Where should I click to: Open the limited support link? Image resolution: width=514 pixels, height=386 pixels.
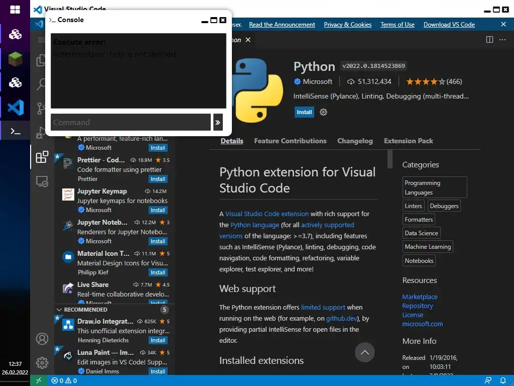coord(323,307)
